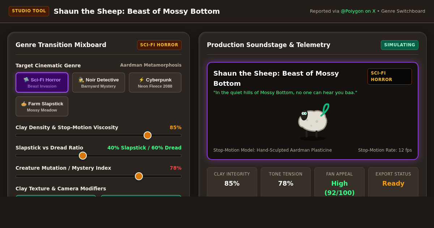Click the 'Genre Transition Mixboard' panel heading
Screen dimensions: 434x228
(61, 45)
